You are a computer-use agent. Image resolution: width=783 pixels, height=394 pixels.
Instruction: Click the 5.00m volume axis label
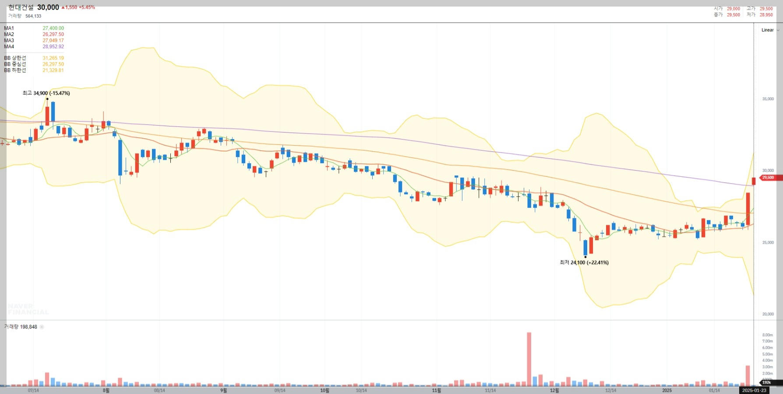tap(767, 354)
